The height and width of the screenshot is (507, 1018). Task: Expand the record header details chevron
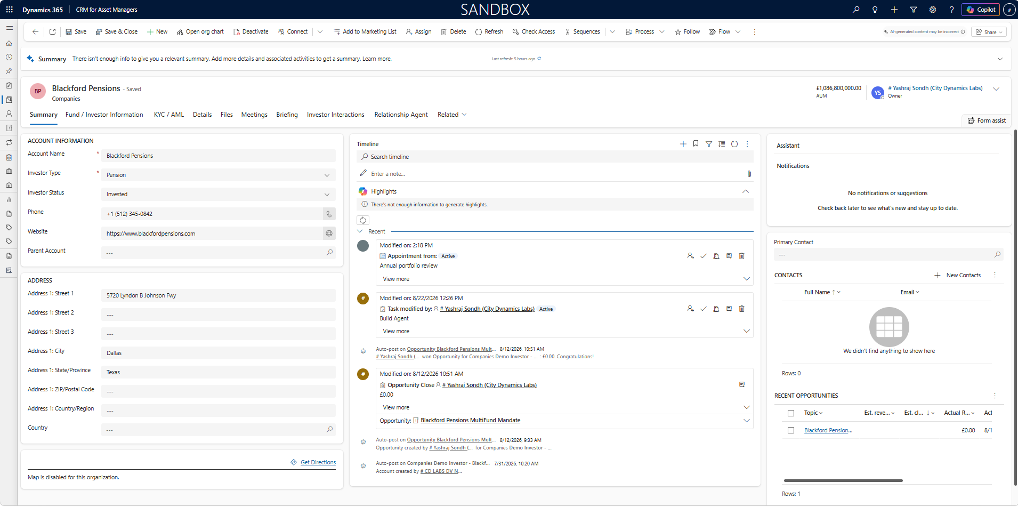(996, 89)
